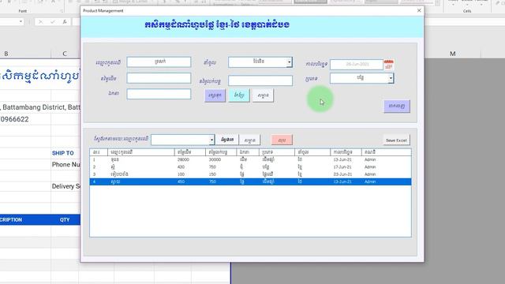Click the list column header above the dates

click(x=346, y=152)
